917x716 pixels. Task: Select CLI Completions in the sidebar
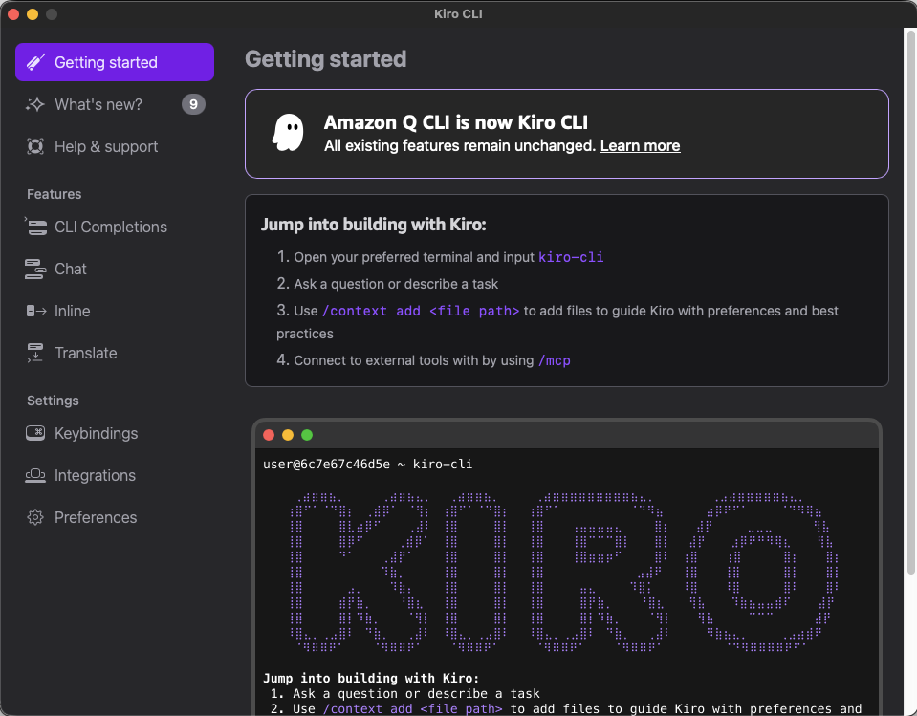115,227
